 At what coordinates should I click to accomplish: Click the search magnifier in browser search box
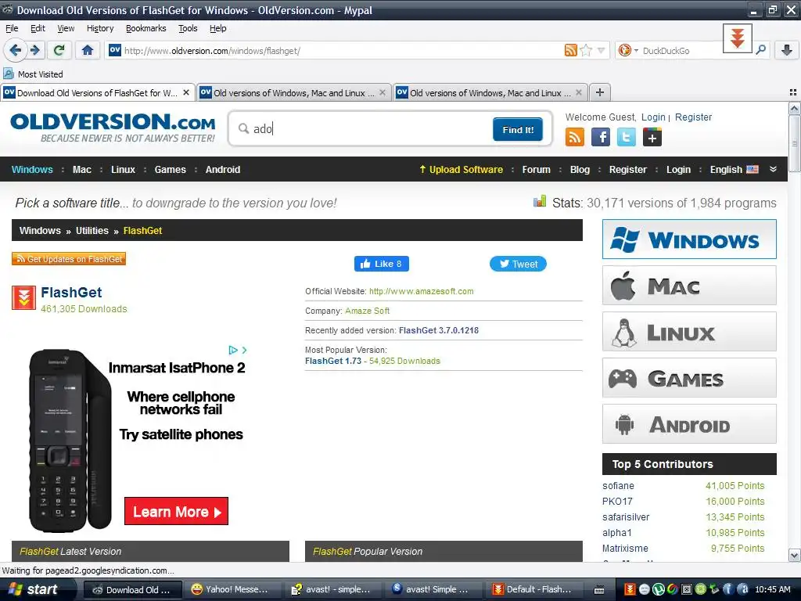760,49
